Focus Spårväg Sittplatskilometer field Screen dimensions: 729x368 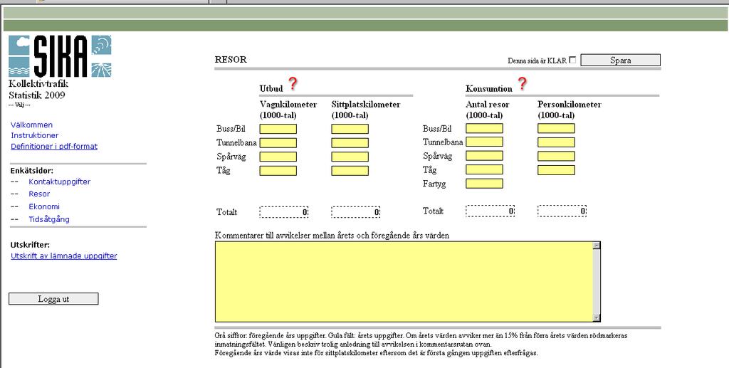click(350, 157)
